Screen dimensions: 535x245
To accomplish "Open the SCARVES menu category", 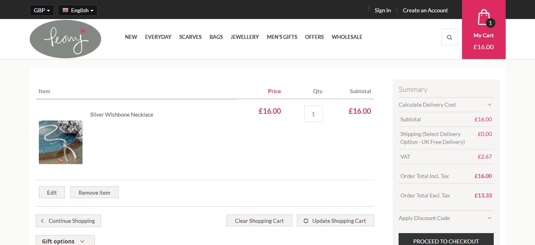I will [x=190, y=37].
